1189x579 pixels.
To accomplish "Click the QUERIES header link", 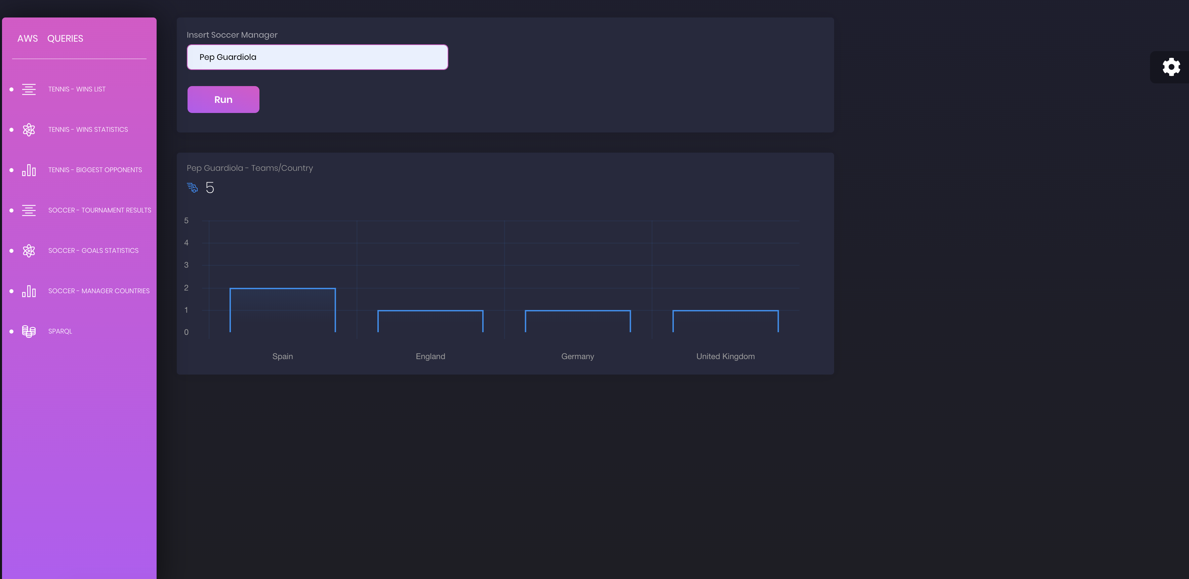I will [x=65, y=39].
